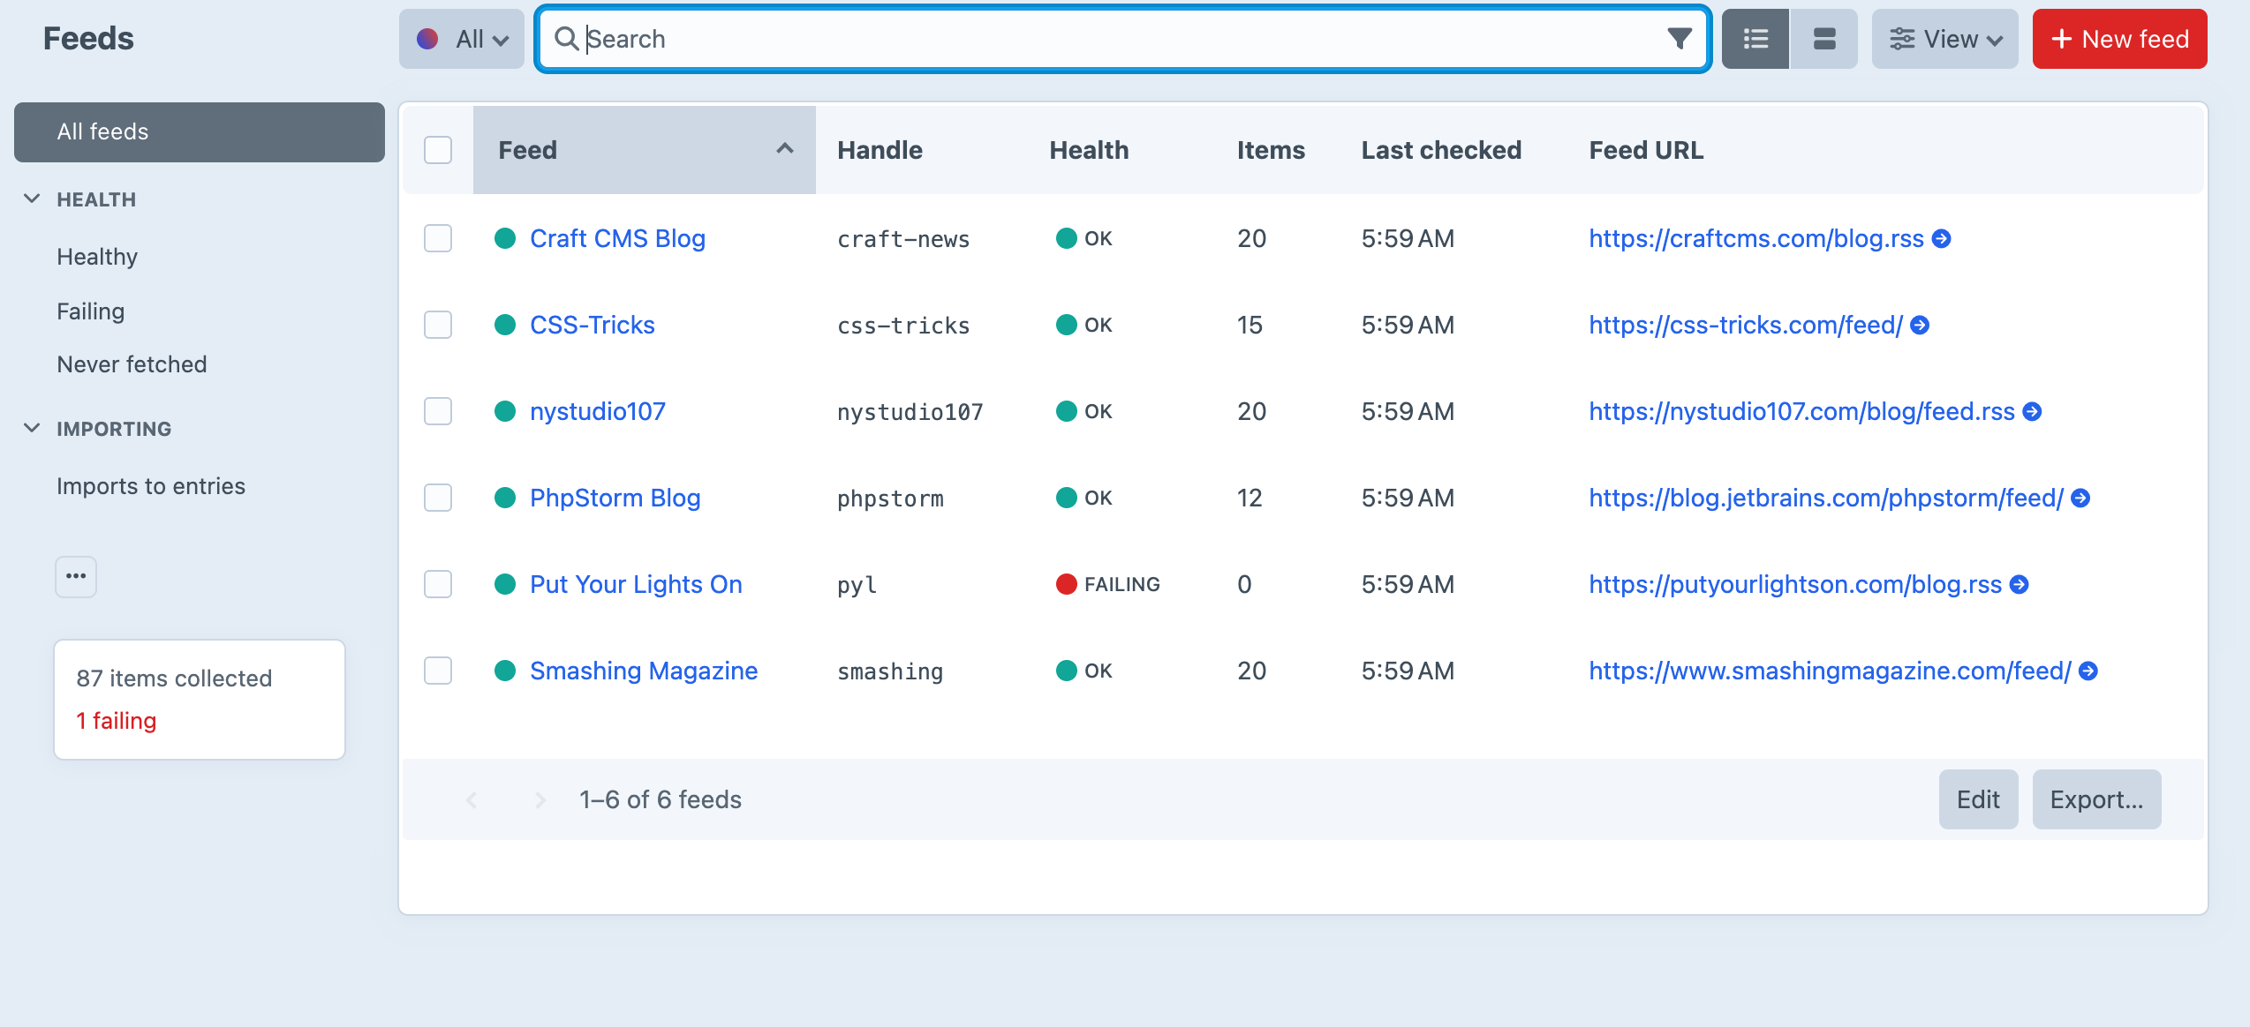2250x1027 pixels.
Task: Click status dot beside Craft CMS Blog
Action: coord(505,238)
